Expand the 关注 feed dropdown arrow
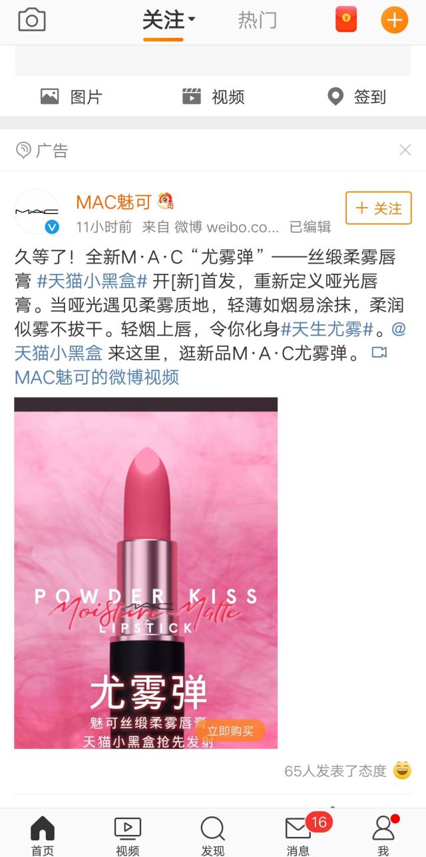 pyautogui.click(x=192, y=19)
